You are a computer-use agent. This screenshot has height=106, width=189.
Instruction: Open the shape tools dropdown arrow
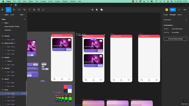21,10
